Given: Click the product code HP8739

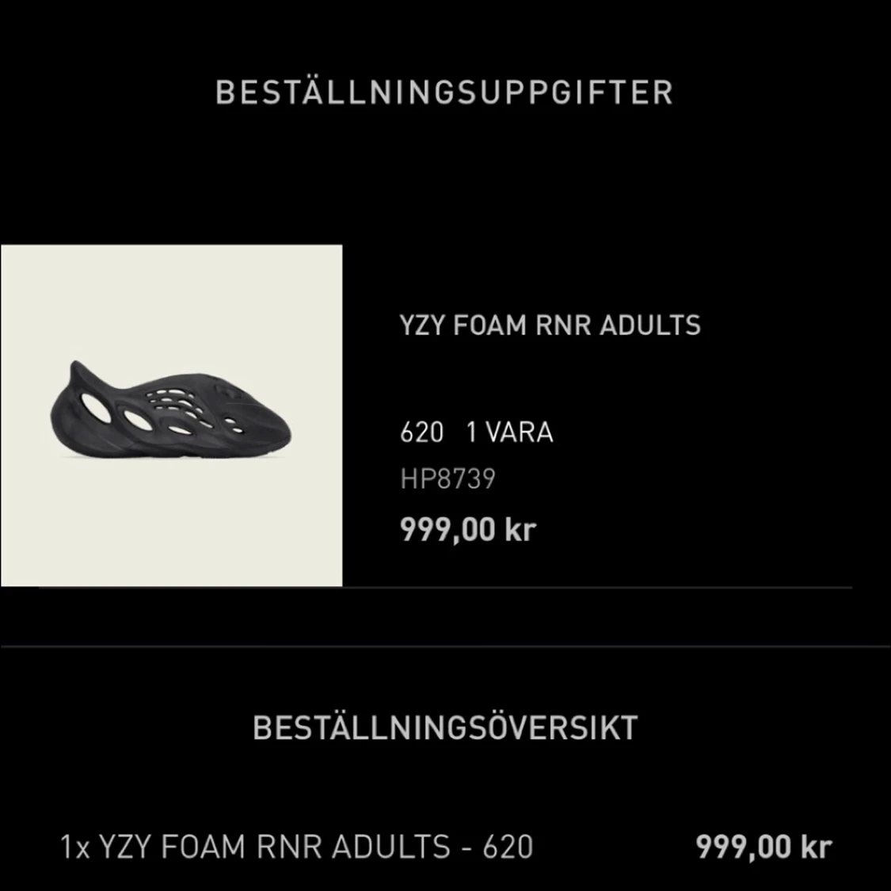Looking at the screenshot, I should [x=447, y=479].
